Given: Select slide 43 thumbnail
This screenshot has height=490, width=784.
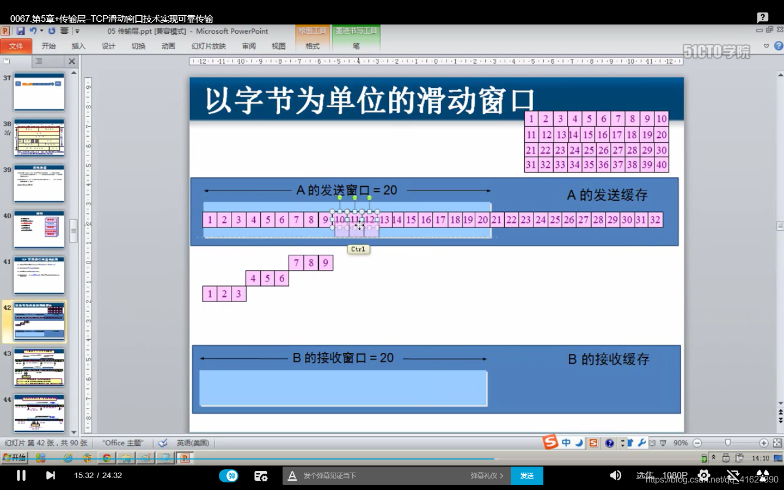Looking at the screenshot, I should click(39, 367).
